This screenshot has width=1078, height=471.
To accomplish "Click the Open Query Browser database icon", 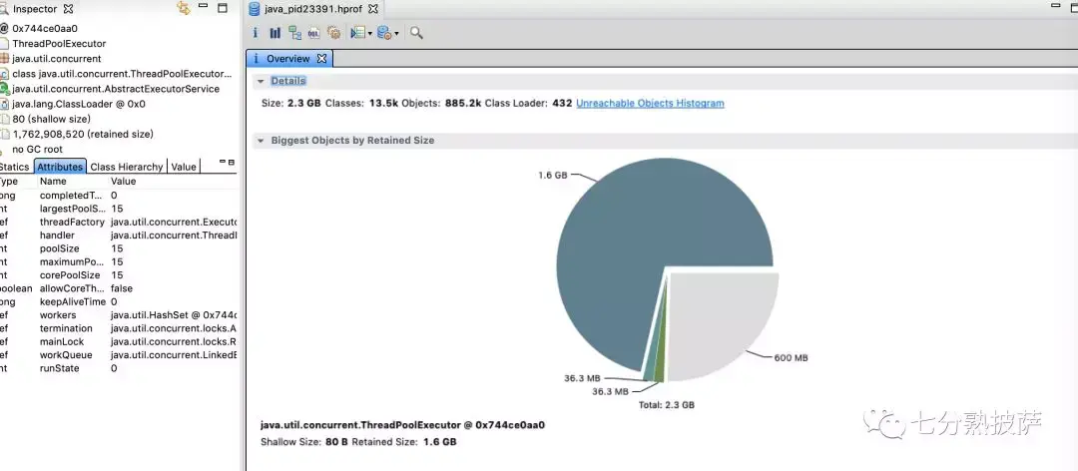I will click(x=384, y=32).
